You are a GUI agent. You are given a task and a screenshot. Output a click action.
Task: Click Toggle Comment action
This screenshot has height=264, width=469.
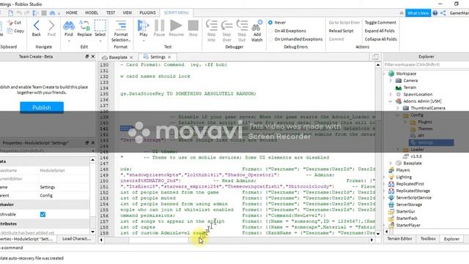click(x=380, y=23)
